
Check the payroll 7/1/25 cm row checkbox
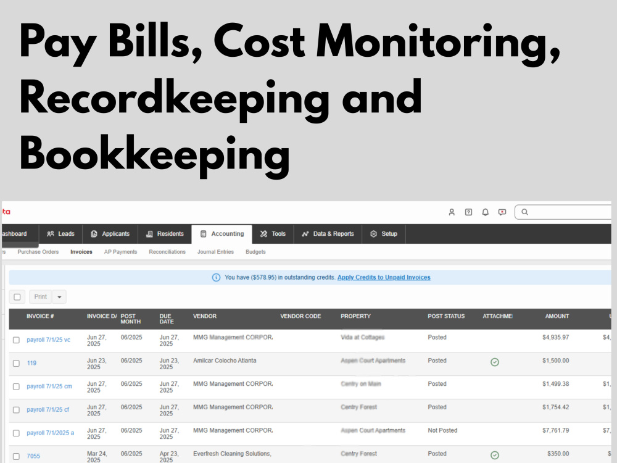click(x=16, y=386)
